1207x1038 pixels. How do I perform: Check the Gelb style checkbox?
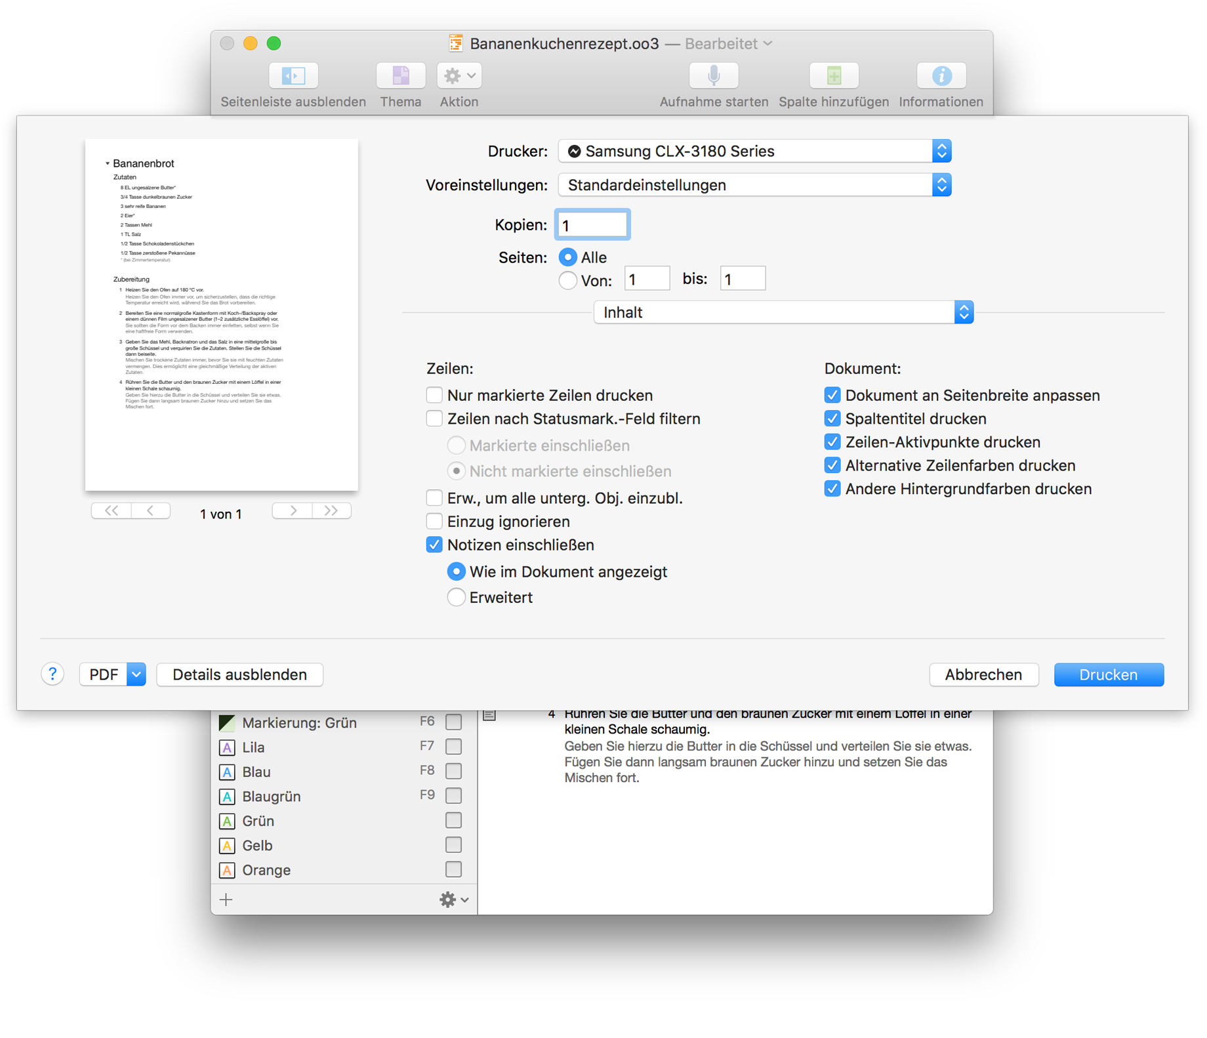453,844
